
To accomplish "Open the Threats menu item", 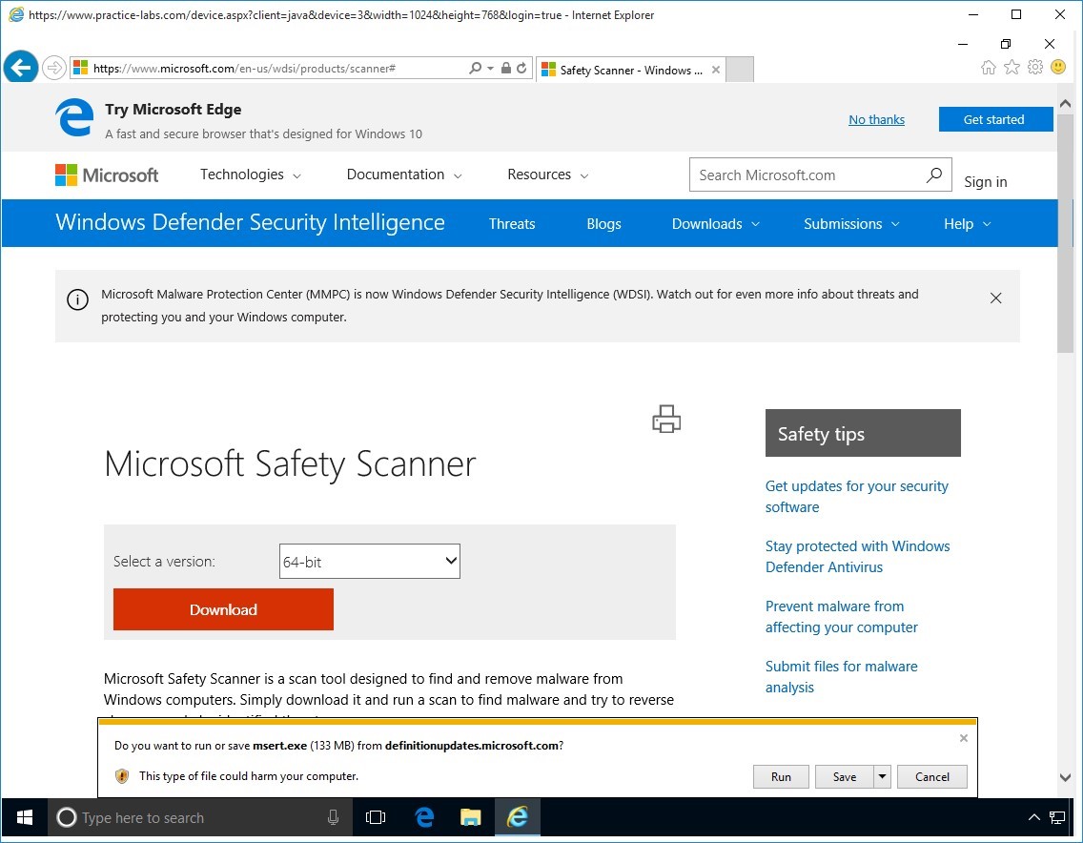I will click(512, 224).
